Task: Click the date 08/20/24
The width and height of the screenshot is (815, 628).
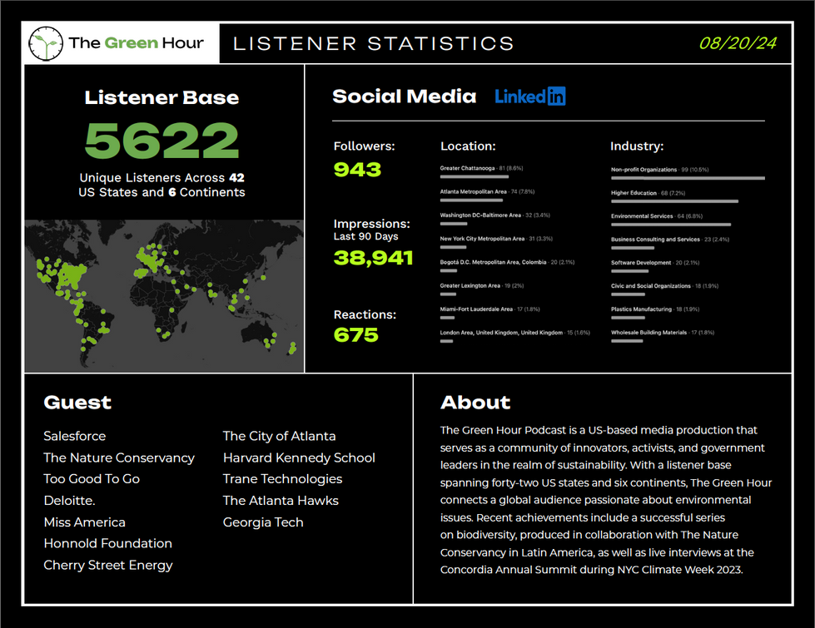Action: [x=738, y=43]
